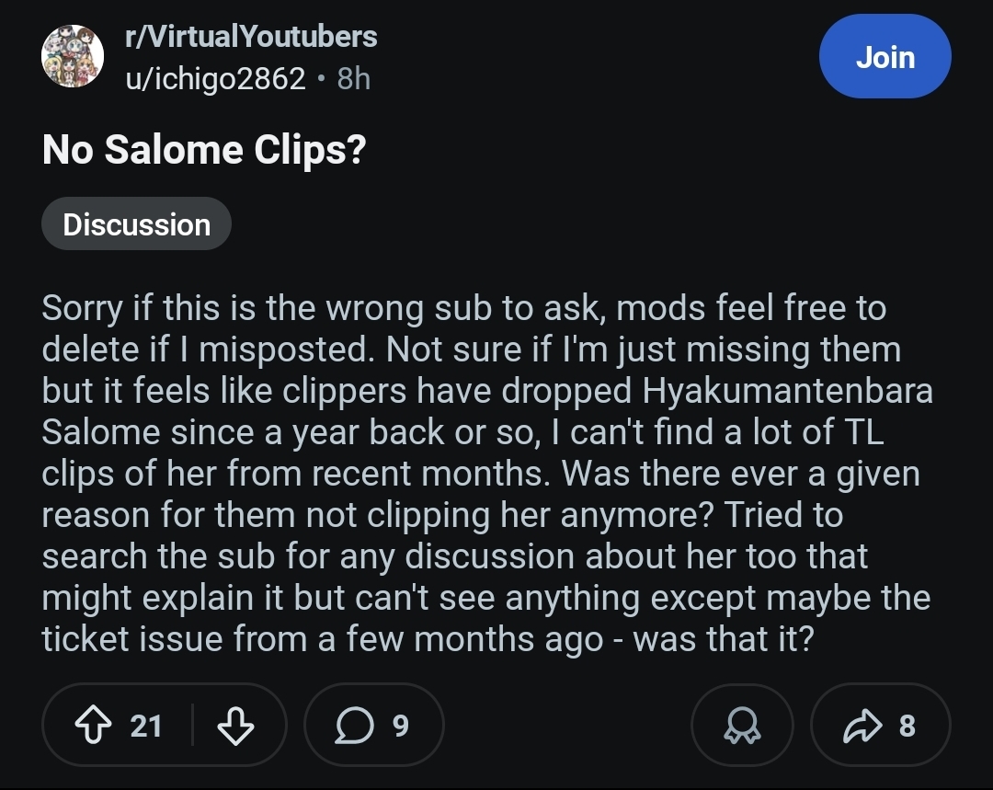Downvote the post by ichigo2862
The width and height of the screenshot is (993, 790).
(x=234, y=726)
